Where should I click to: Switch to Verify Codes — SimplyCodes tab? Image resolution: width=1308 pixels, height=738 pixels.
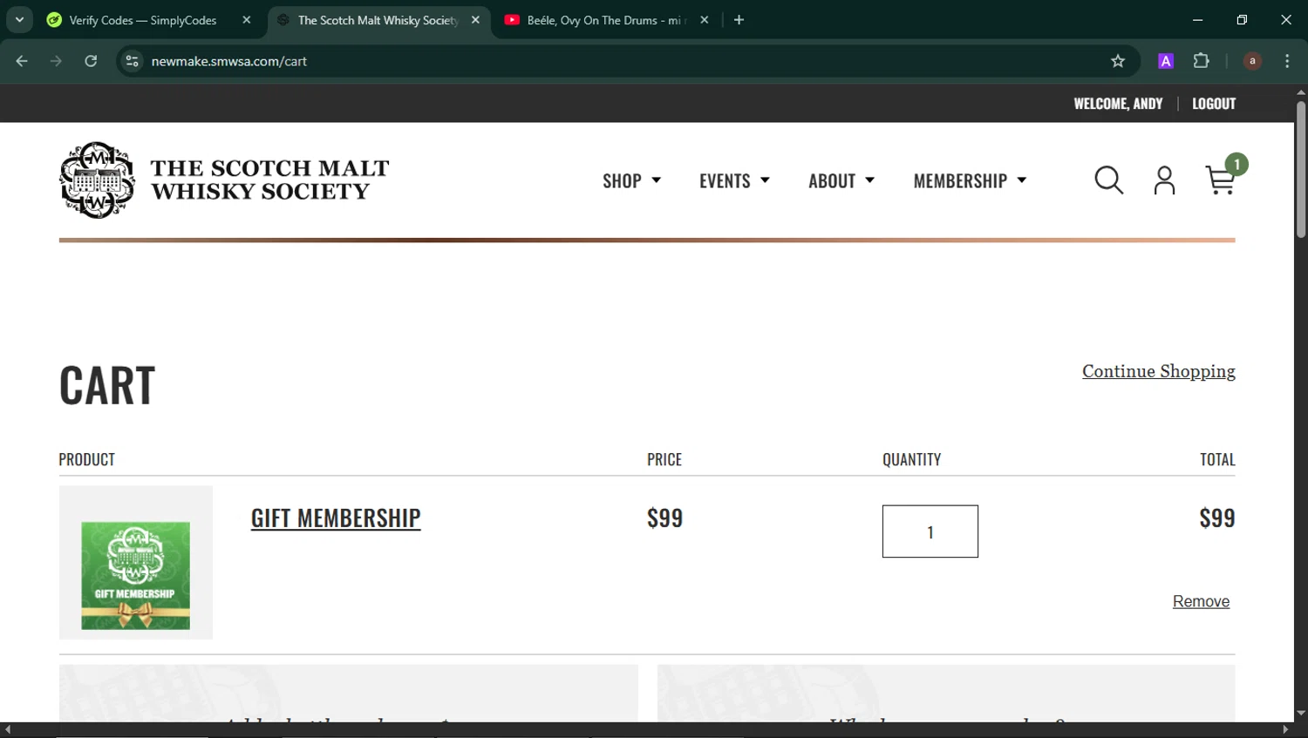pos(143,20)
